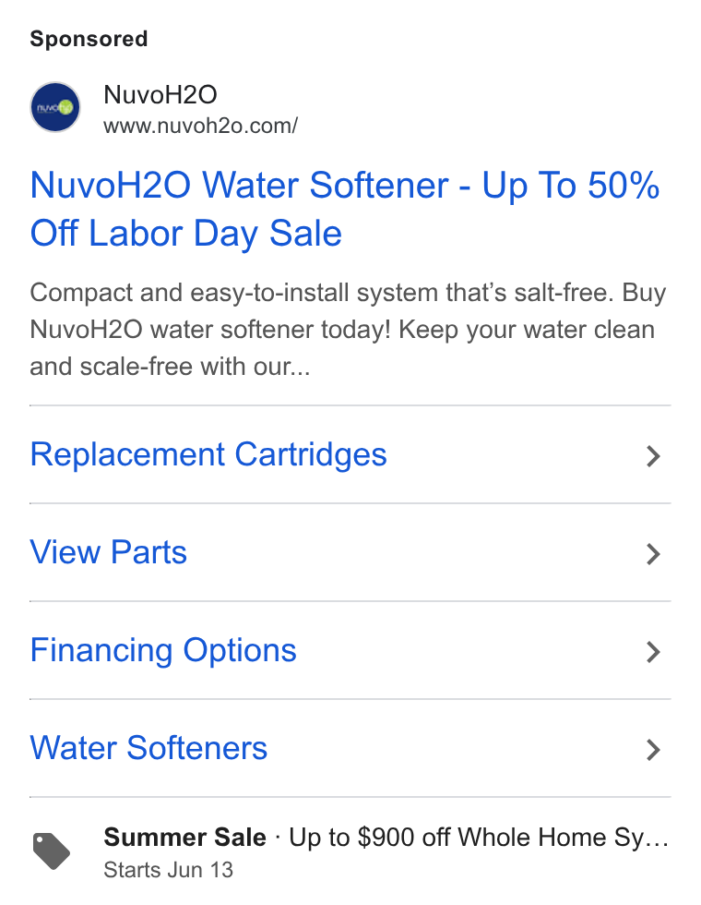This screenshot has width=701, height=905.
Task: Click the Starts Jun 13 promotion date
Action: [168, 870]
